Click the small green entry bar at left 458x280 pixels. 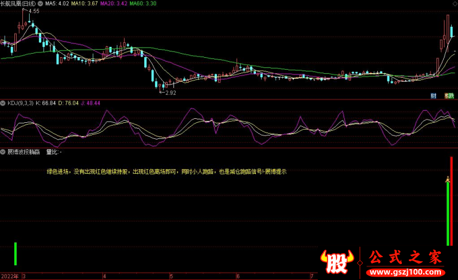pos(15,254)
